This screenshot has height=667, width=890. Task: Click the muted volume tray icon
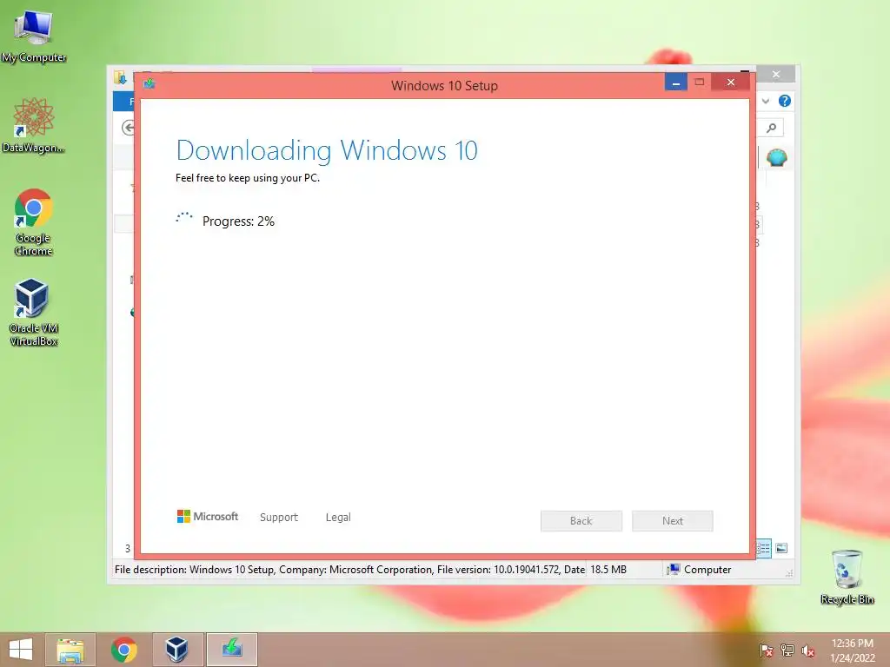coord(807,650)
